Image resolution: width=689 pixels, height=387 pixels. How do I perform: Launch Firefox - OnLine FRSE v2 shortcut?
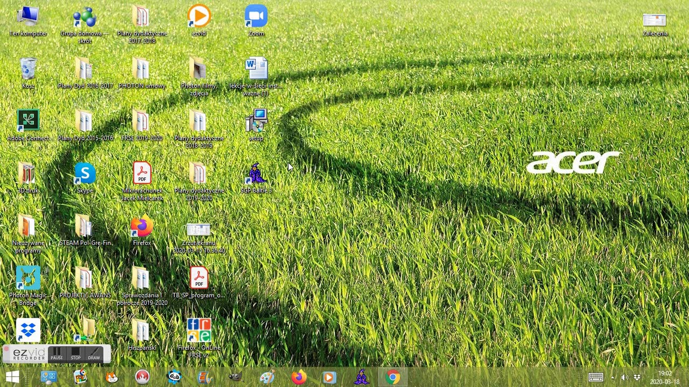tap(199, 338)
